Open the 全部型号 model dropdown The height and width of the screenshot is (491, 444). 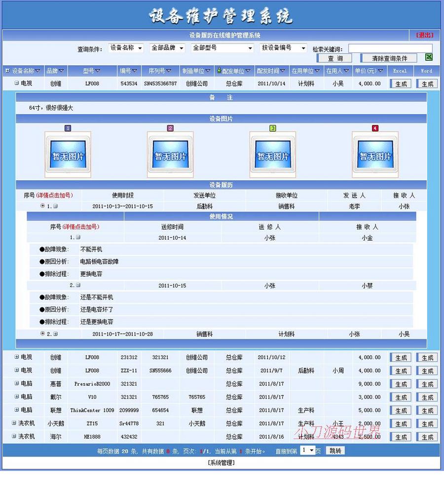222,48
